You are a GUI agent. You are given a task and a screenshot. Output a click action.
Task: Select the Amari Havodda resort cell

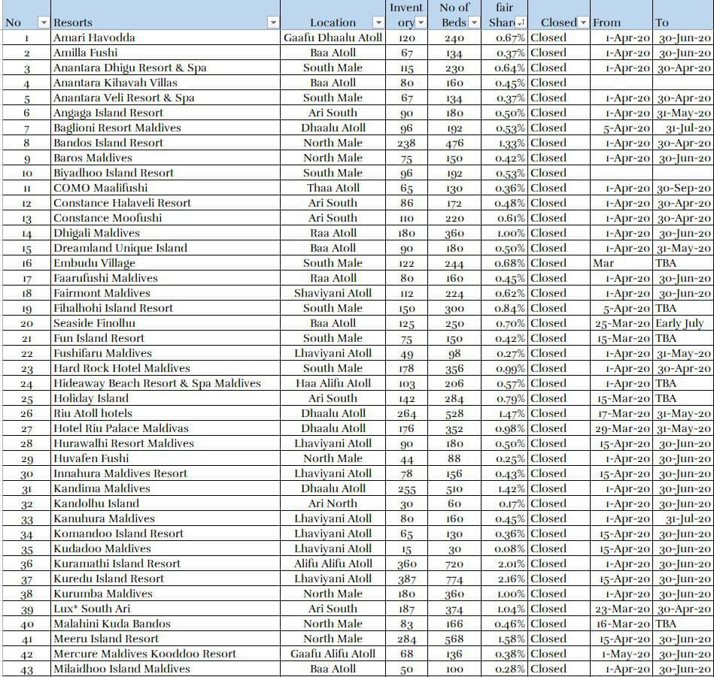click(94, 38)
